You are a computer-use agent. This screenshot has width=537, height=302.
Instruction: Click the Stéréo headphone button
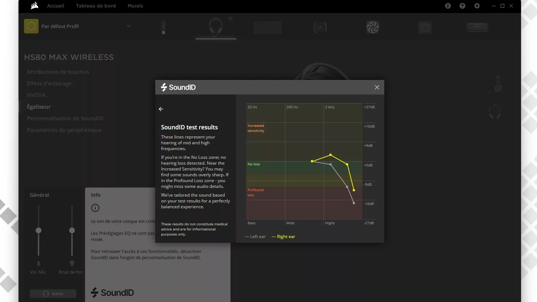[x=53, y=294]
